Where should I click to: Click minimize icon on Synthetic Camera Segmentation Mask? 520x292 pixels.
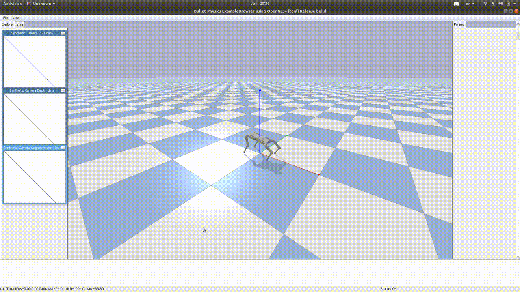pos(63,148)
